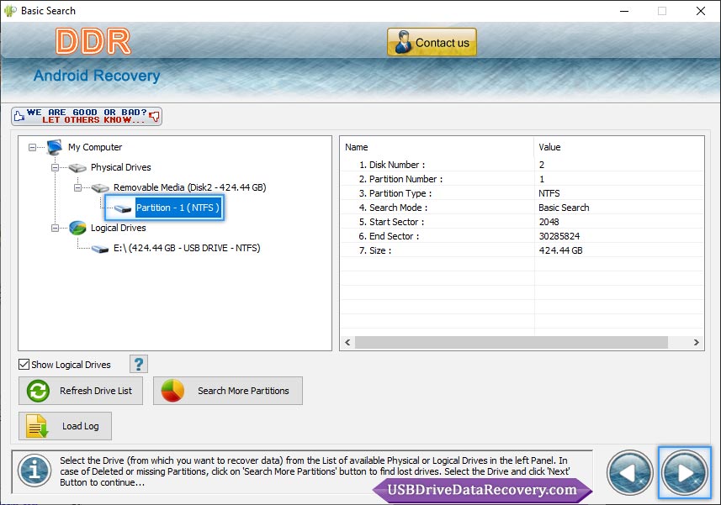The image size is (721, 505).
Task: Click the details table horizontal scrollbar thumb
Action: pyautogui.click(x=512, y=343)
